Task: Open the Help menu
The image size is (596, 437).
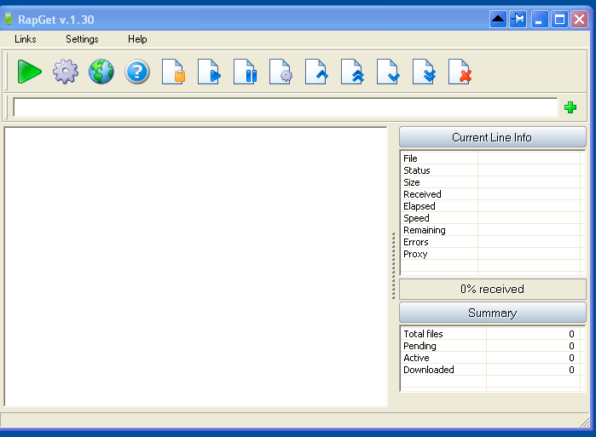Action: tap(137, 39)
